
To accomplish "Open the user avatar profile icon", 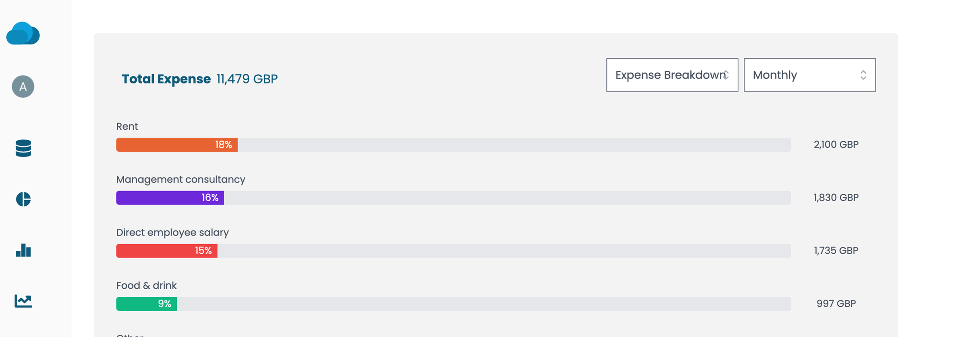I will [23, 87].
